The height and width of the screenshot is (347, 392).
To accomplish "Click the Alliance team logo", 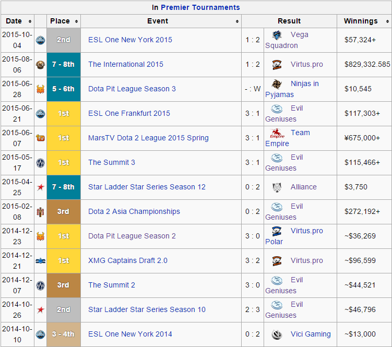I will pos(277,187).
